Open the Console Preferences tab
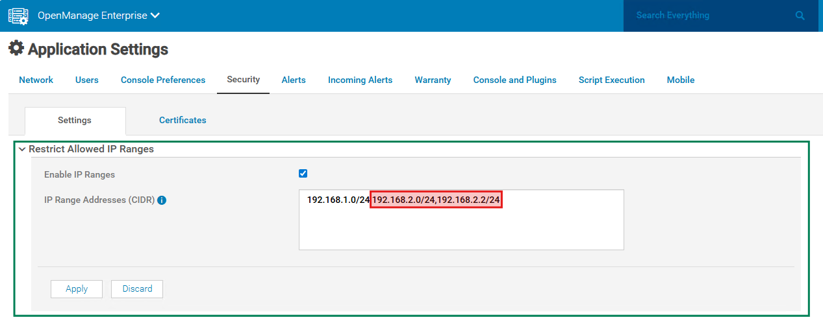 pyautogui.click(x=163, y=80)
